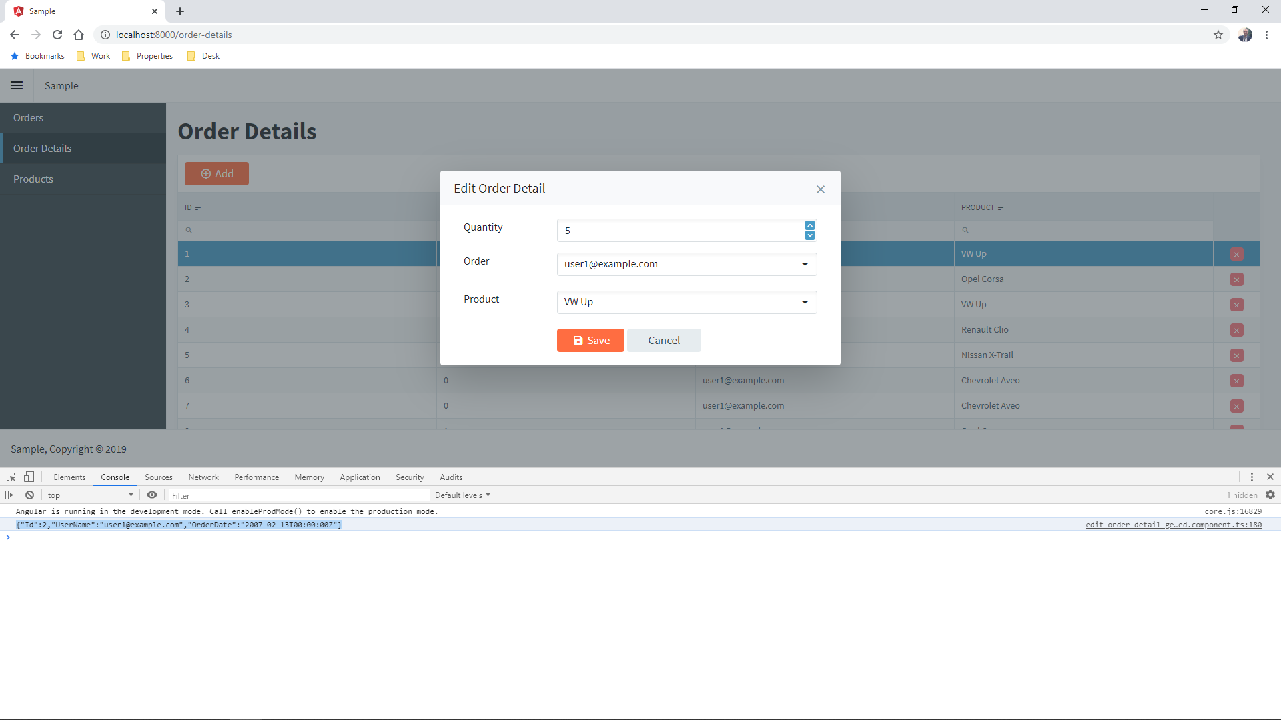Open the Products section in the sidebar
Image resolution: width=1281 pixels, height=720 pixels.
pos(33,179)
